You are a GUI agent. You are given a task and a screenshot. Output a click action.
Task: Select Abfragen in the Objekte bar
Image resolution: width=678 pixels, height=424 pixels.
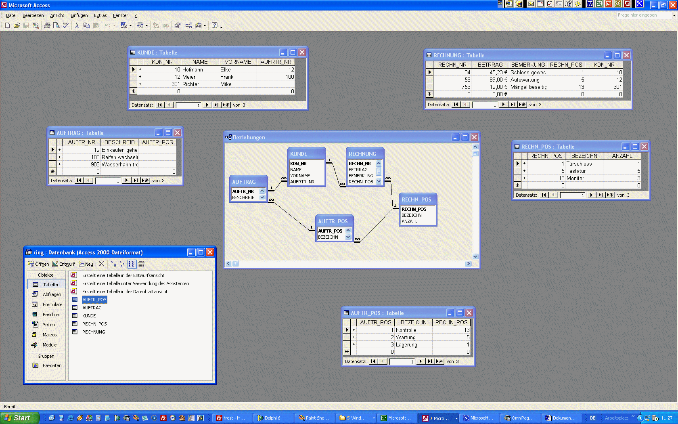(x=46, y=294)
